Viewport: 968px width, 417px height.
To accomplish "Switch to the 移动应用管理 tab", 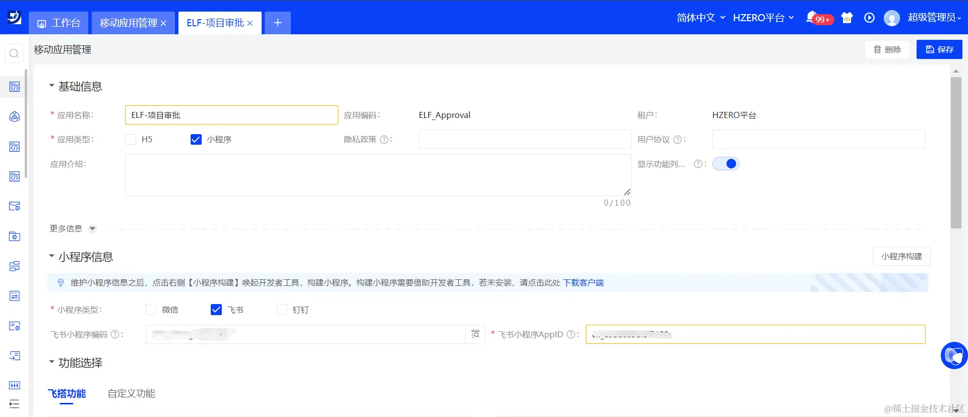I will 129,23.
